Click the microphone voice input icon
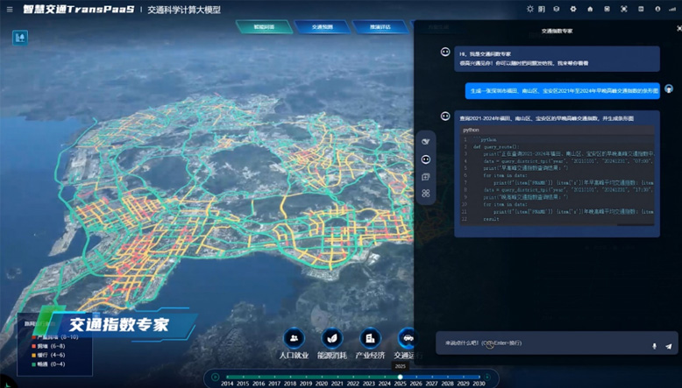 tap(654, 346)
